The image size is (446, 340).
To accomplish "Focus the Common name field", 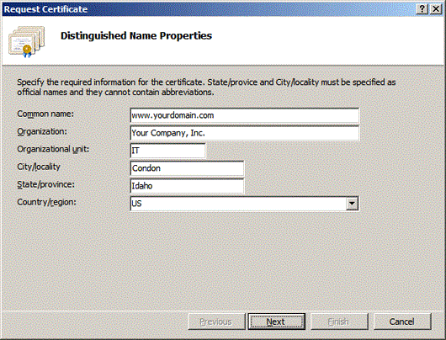I will (244, 115).
